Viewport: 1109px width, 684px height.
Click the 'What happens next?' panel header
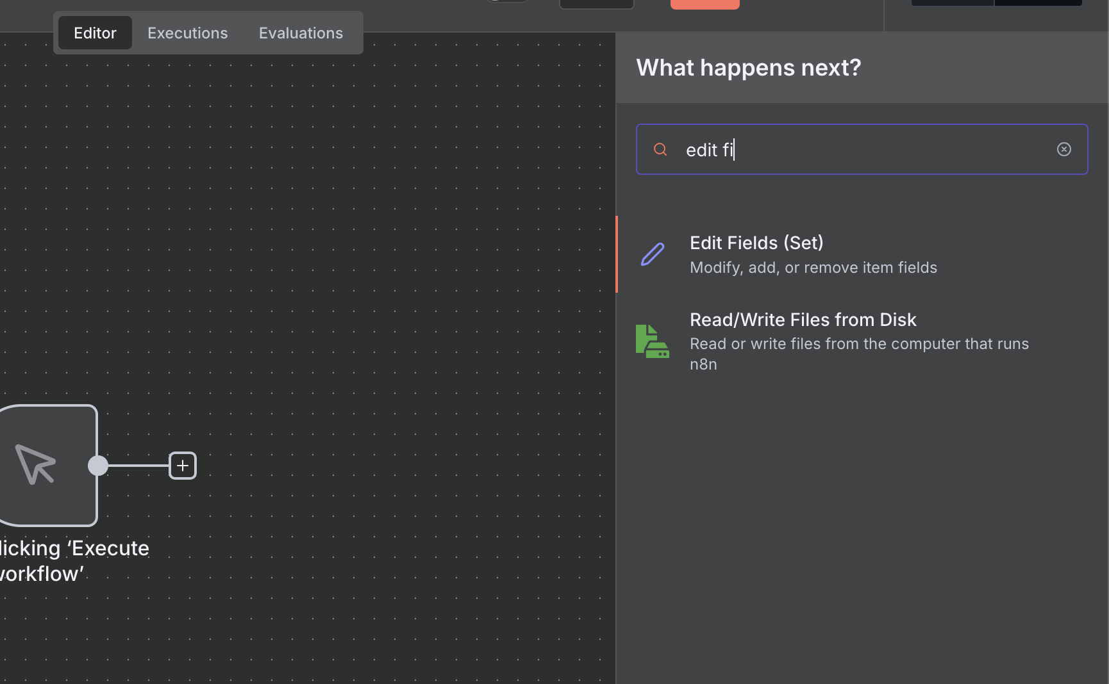(x=748, y=67)
